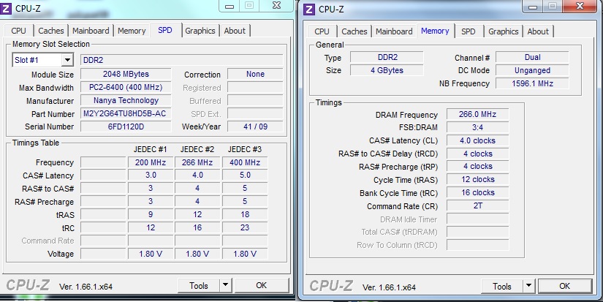603x302 pixels.
Task: Select the SPD tab in the left window
Action: [165, 30]
